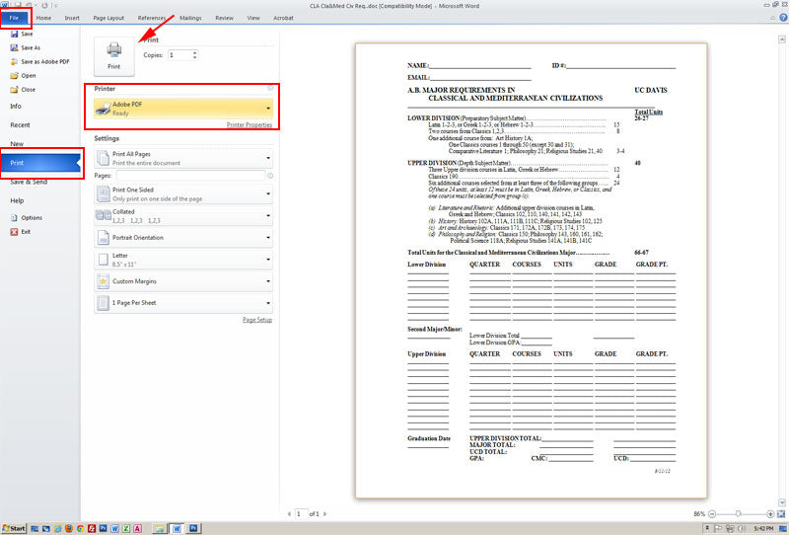The image size is (789, 535).
Task: Click the zoom in plus icon
Action: point(770,514)
